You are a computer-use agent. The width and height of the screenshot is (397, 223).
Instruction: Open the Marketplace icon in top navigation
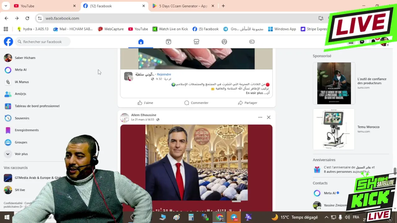(196, 42)
